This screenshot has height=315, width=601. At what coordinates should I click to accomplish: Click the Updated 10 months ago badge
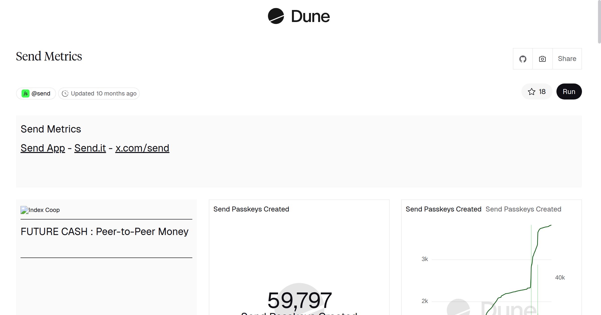pos(99,93)
